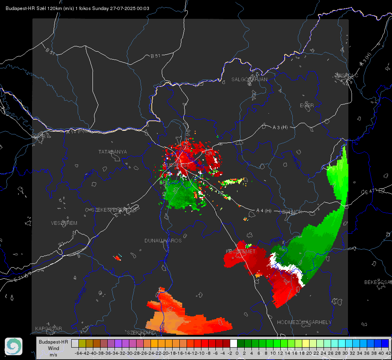
Task: Pick the light gray leftmost legend swatch
Action: (x=75, y=343)
